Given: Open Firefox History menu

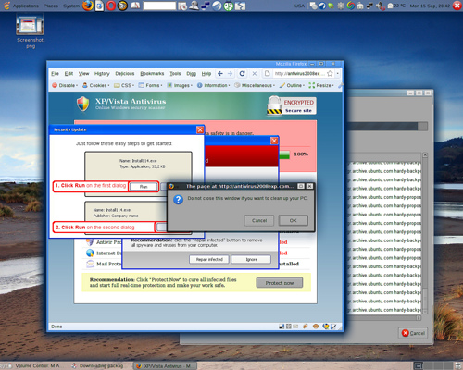Looking at the screenshot, I should coord(102,74).
